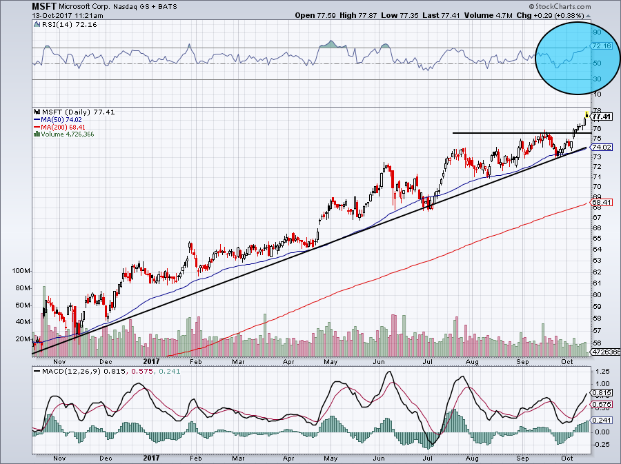This screenshot has width=621, height=464.
Task: Click the 60M volume axis label
Action: point(23,305)
